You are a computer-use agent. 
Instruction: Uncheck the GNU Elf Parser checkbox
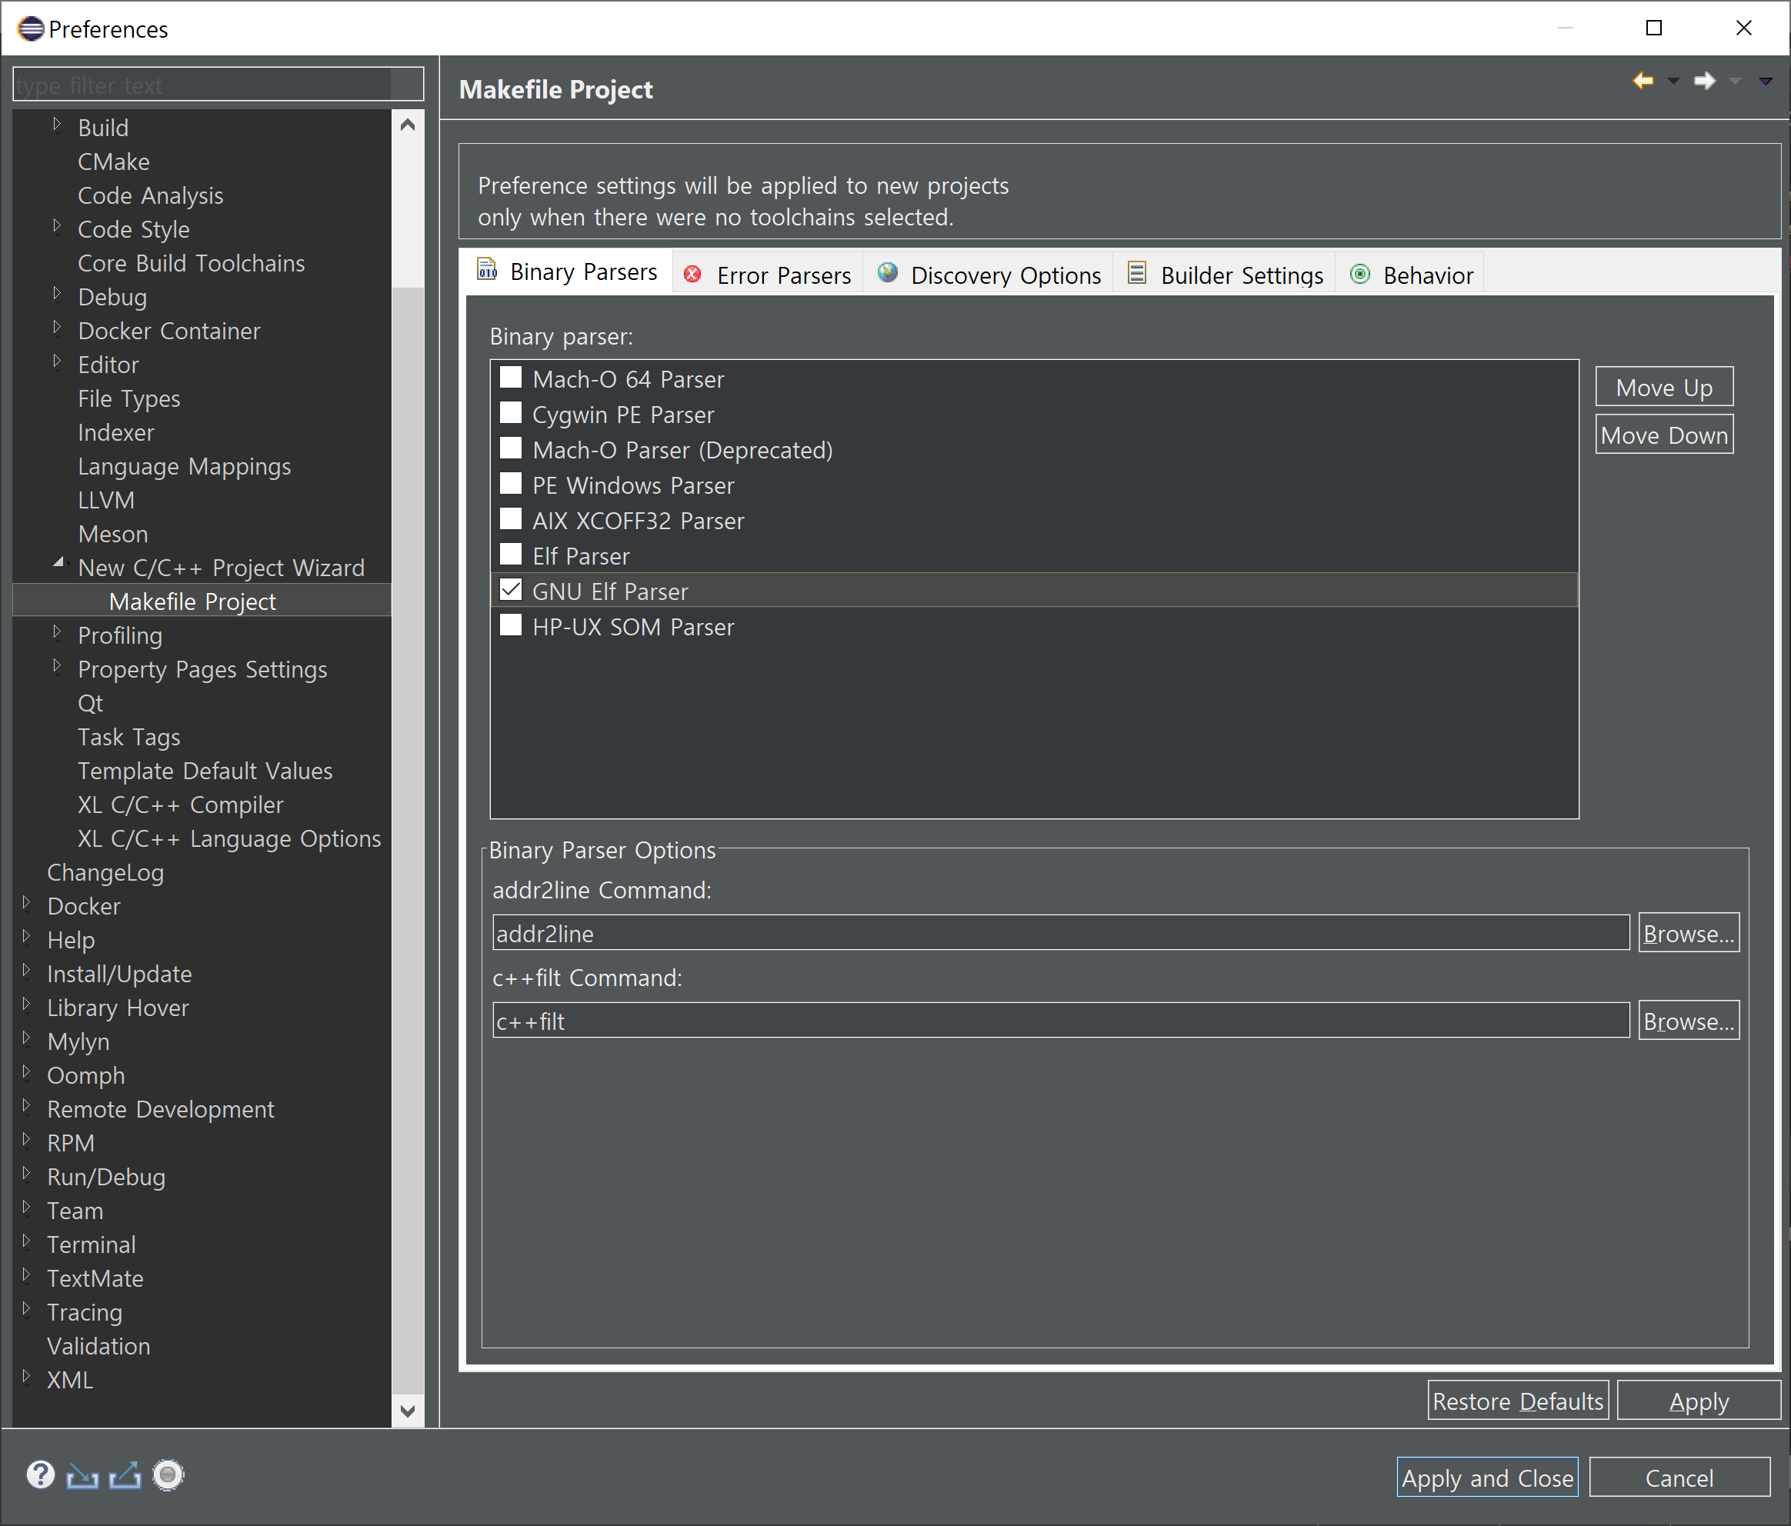click(511, 590)
